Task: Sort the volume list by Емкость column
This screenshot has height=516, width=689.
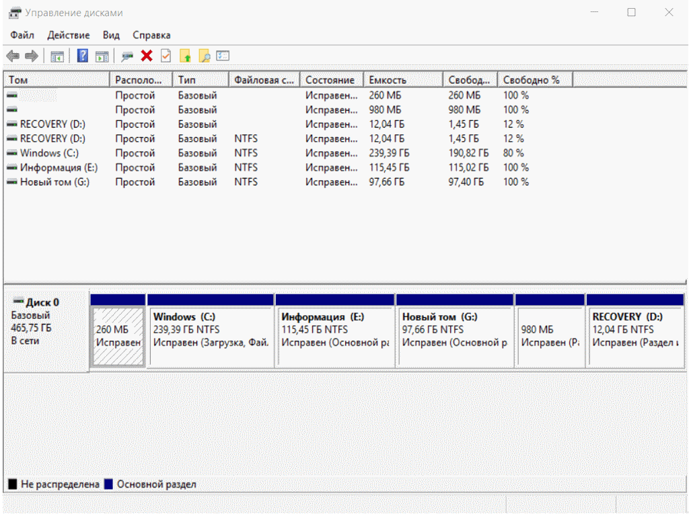Action: pyautogui.click(x=402, y=80)
